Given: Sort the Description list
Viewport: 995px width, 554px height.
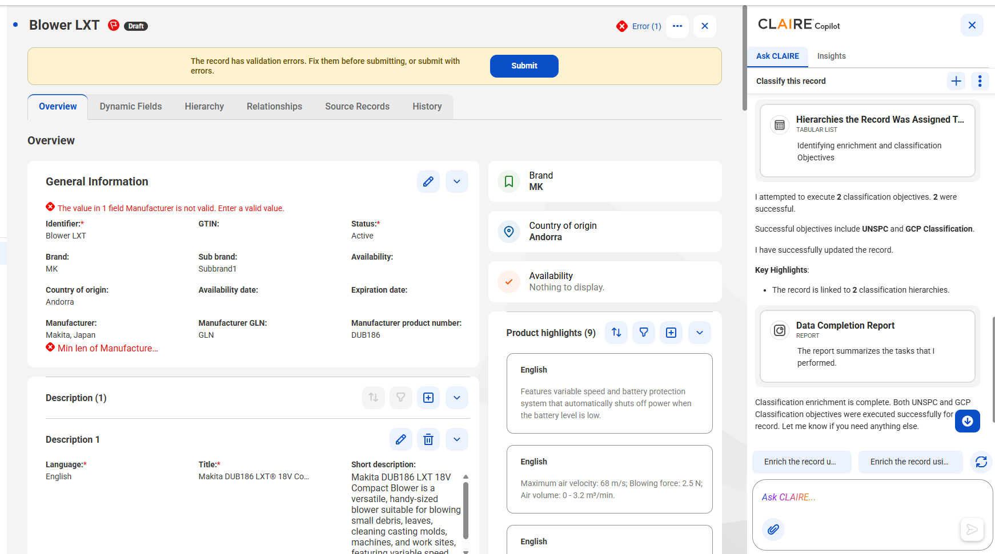Looking at the screenshot, I should tap(374, 398).
